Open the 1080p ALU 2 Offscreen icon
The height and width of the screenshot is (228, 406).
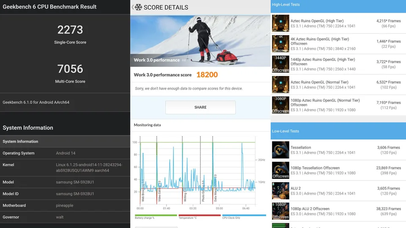280,211
